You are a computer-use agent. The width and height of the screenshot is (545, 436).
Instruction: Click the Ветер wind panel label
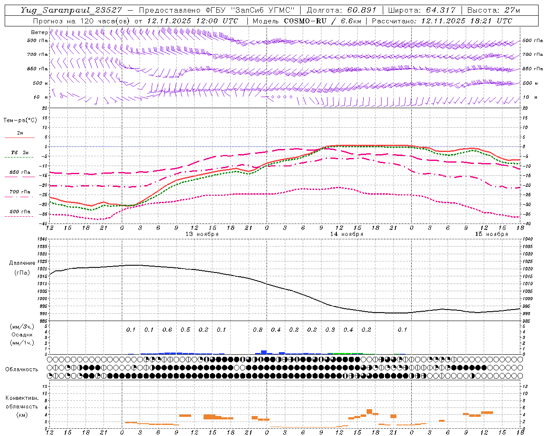tap(39, 32)
